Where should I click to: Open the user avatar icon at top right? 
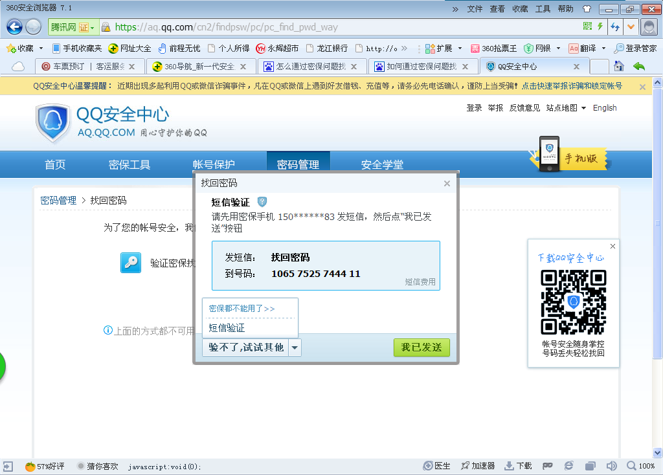click(649, 27)
